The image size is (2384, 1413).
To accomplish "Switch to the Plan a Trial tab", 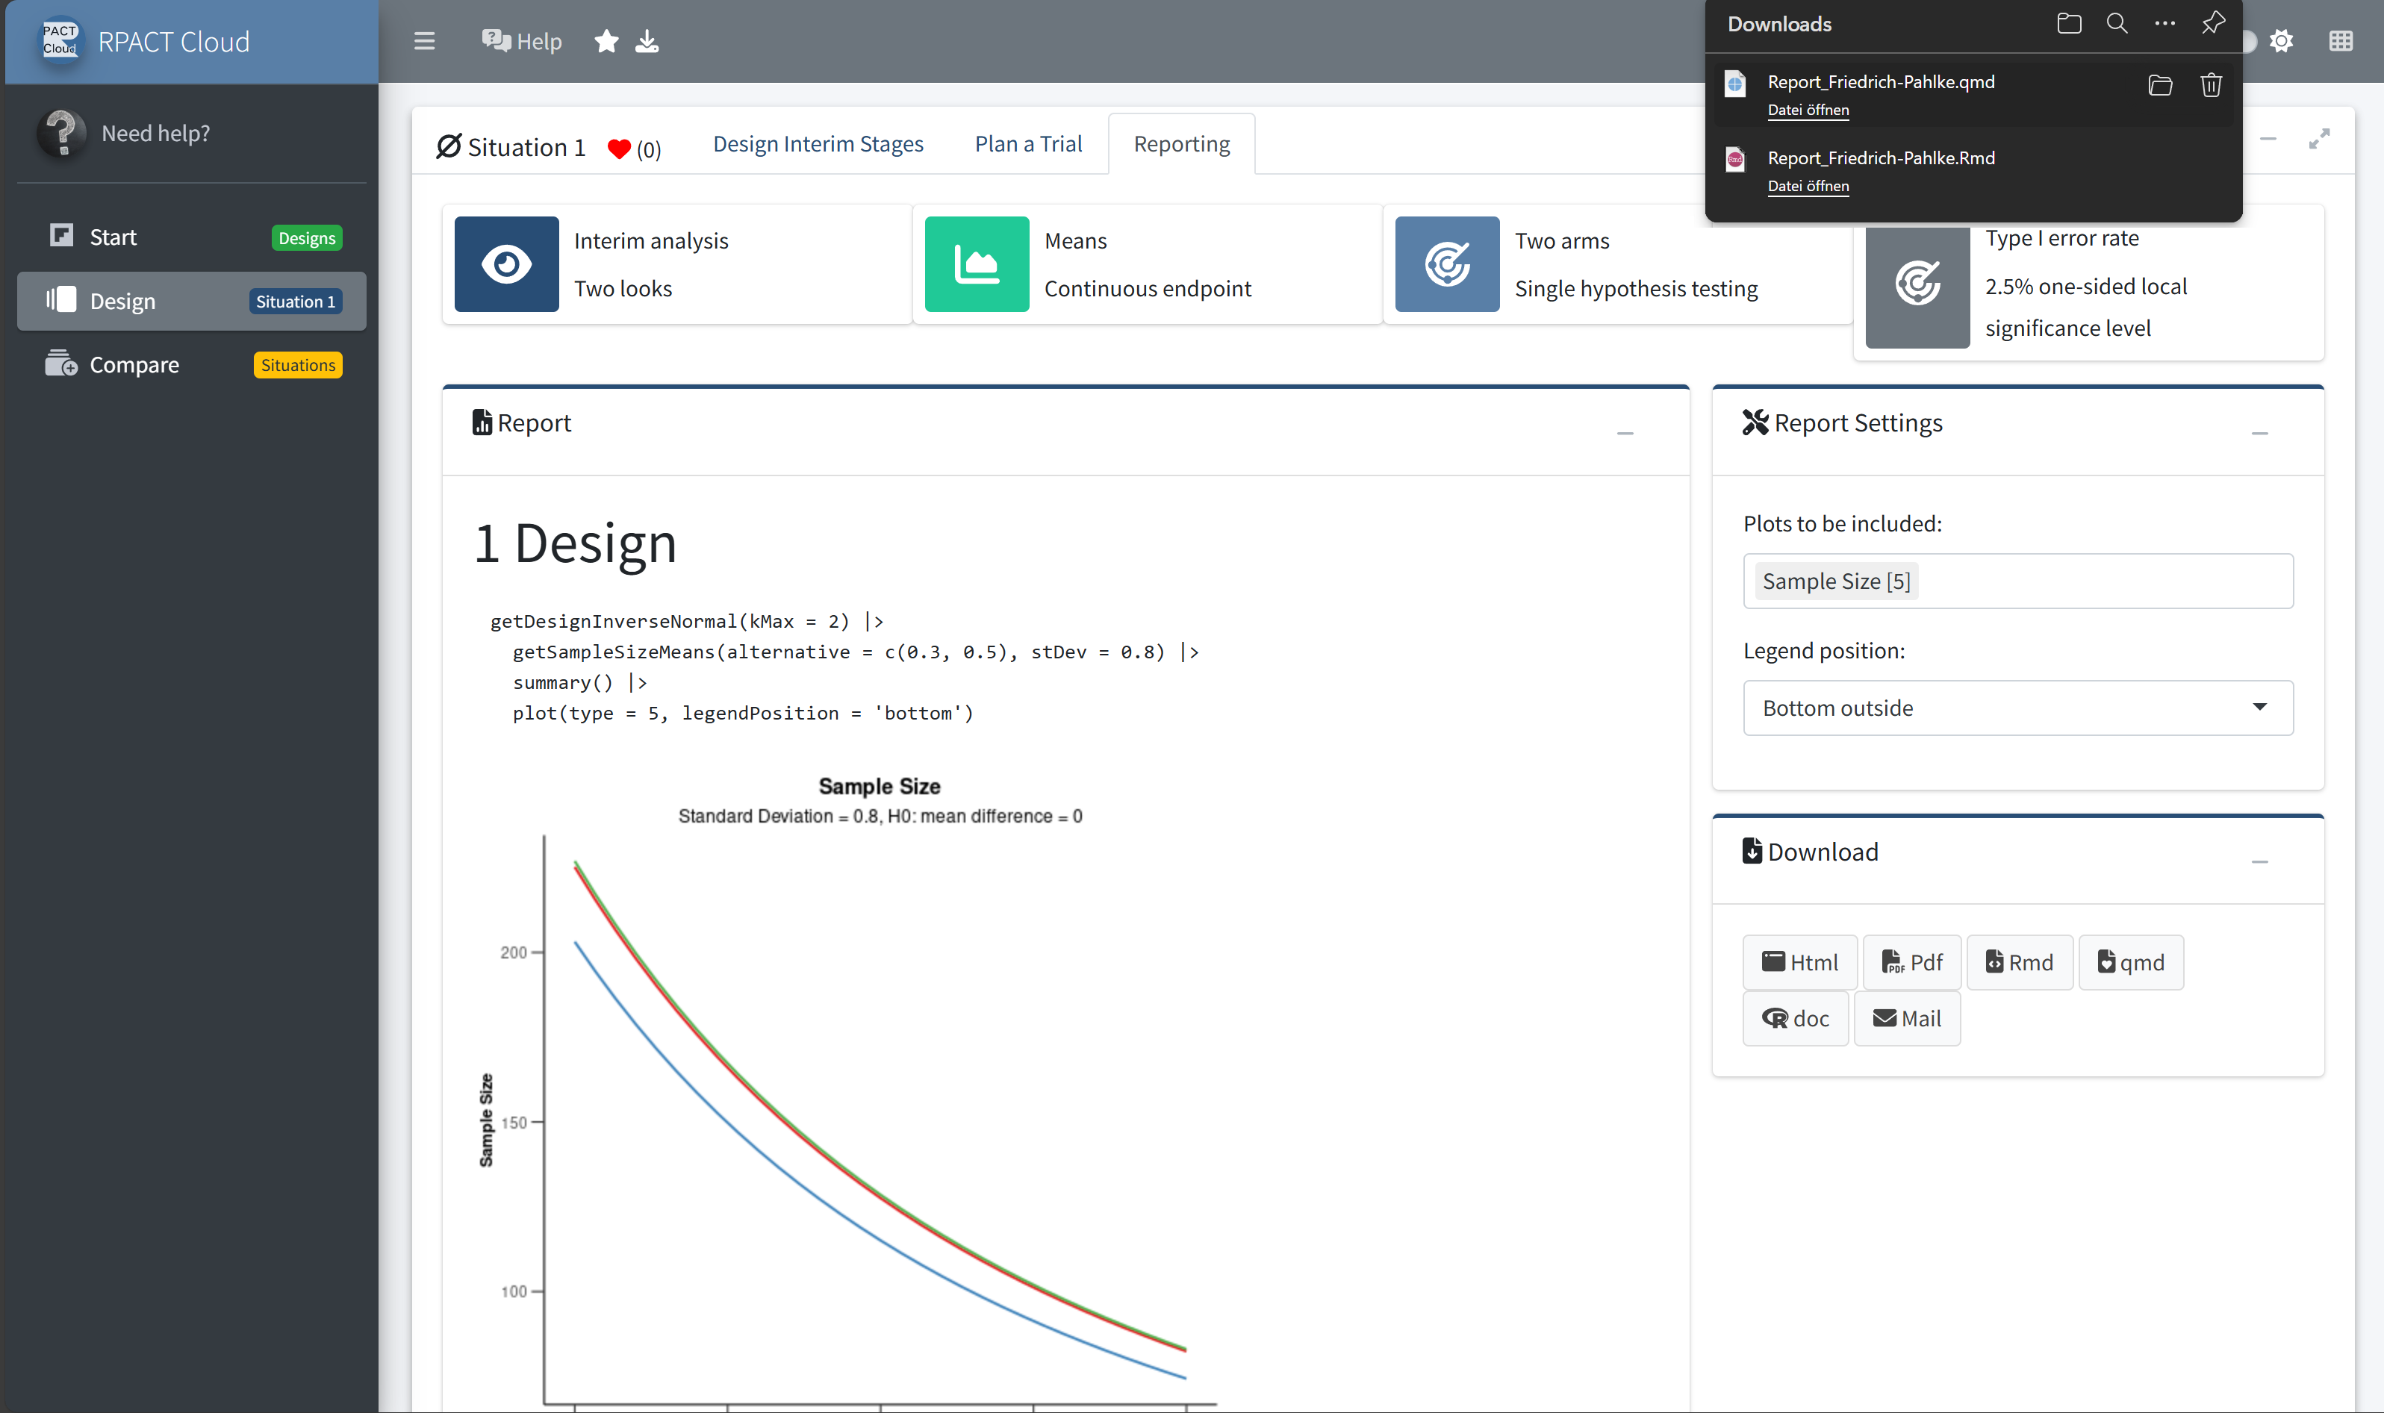I will click(x=1027, y=144).
